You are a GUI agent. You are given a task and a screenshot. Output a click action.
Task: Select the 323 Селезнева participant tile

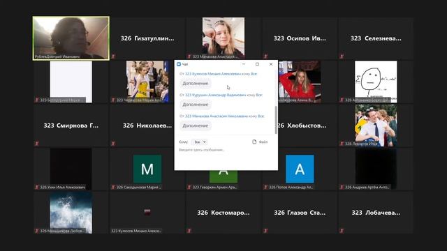376,38
